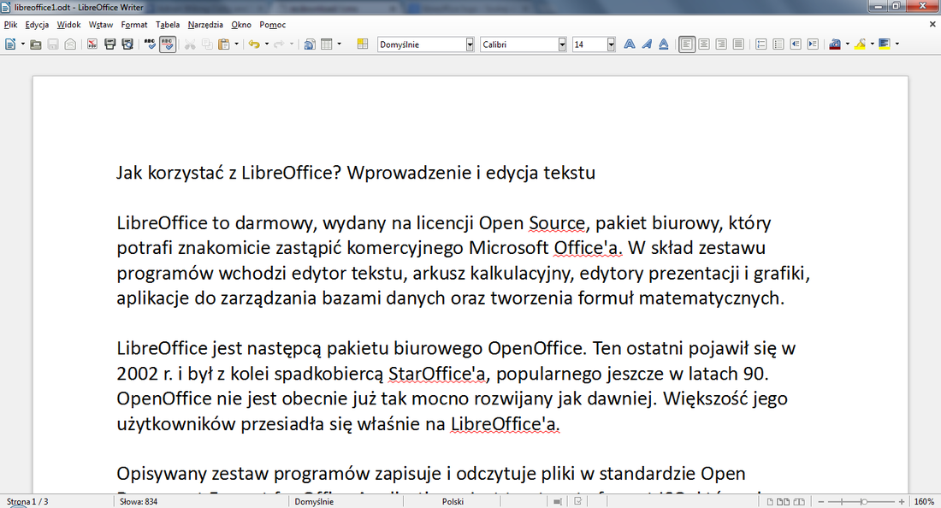Export directly as PDF icon

tap(92, 44)
